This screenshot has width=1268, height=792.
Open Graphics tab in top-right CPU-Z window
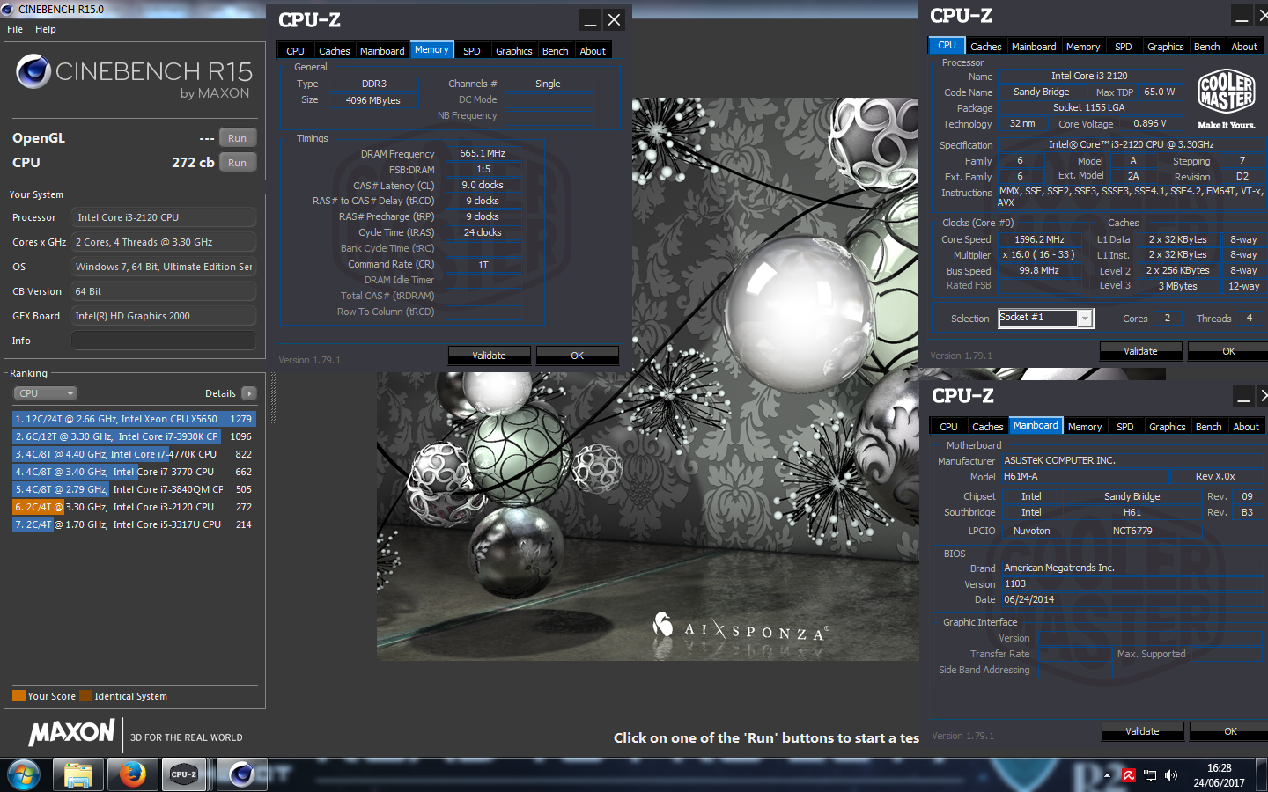point(1166,47)
